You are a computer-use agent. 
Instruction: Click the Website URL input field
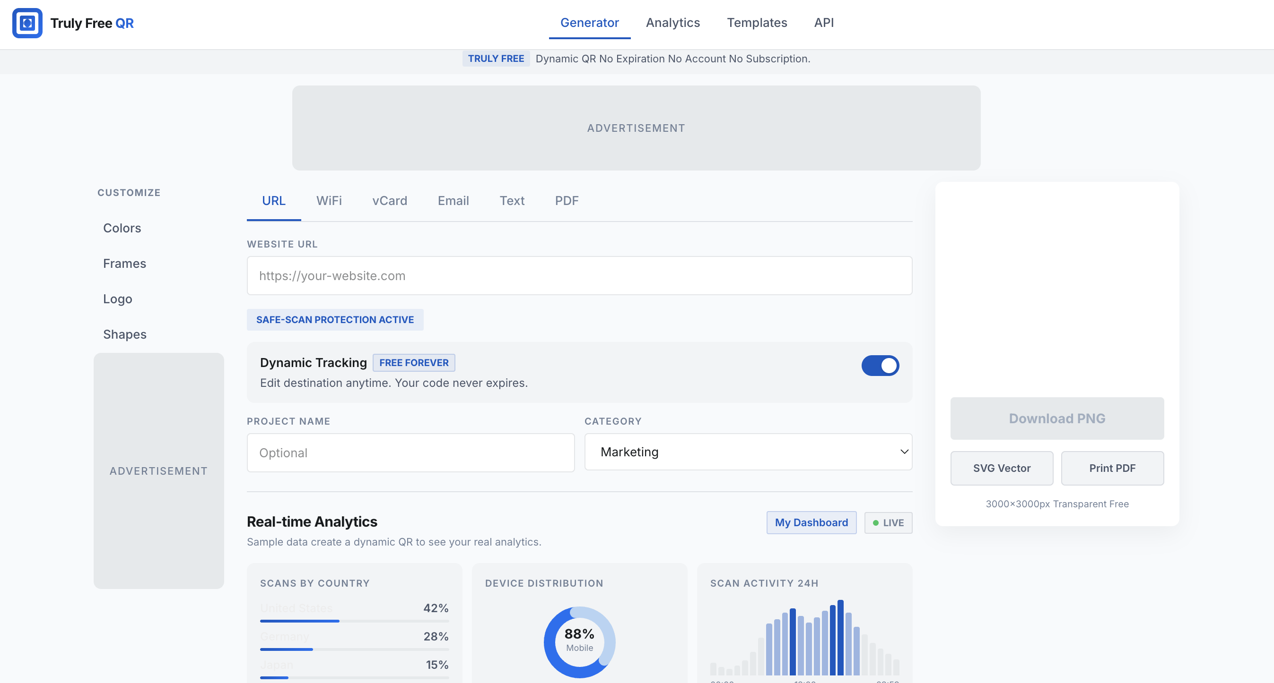point(579,275)
